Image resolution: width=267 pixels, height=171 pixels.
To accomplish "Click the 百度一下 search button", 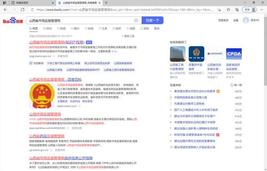I will pyautogui.click(x=152, y=20).
